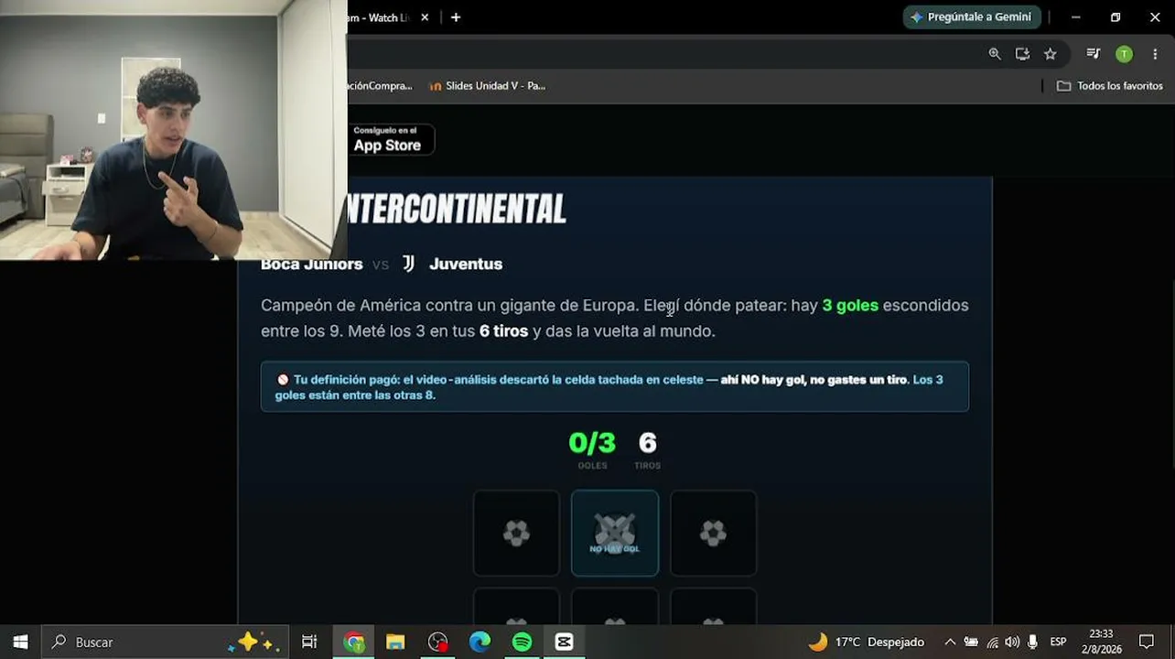Click the zoom magnifier icon in address bar
Screen dimensions: 1175x659
point(995,54)
